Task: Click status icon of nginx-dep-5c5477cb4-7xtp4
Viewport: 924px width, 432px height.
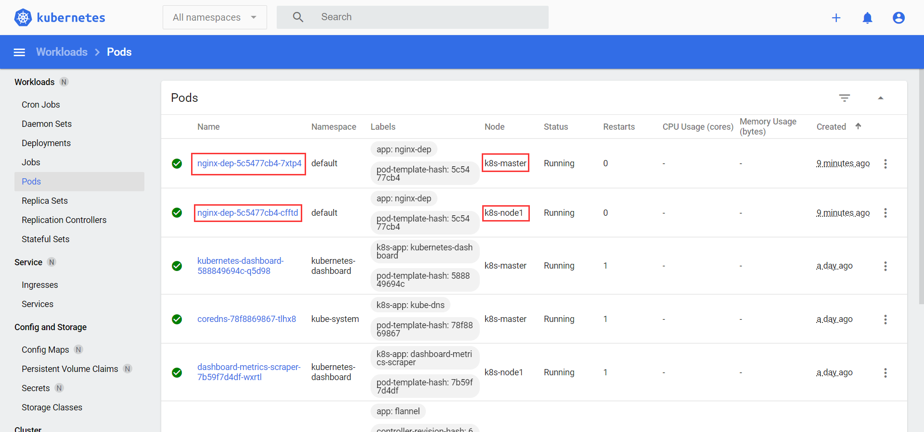Action: [x=177, y=163]
